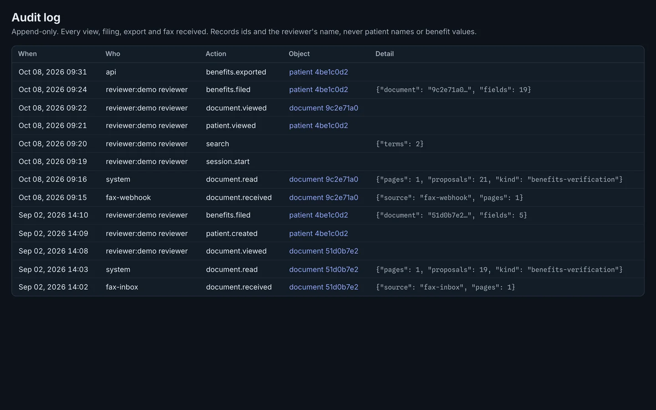Click the search row's terms detail JSON
Screen dimensions: 656x410
click(x=400, y=144)
